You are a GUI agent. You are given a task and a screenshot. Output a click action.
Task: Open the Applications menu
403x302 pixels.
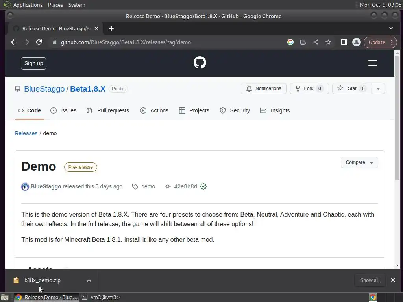click(x=28, y=5)
